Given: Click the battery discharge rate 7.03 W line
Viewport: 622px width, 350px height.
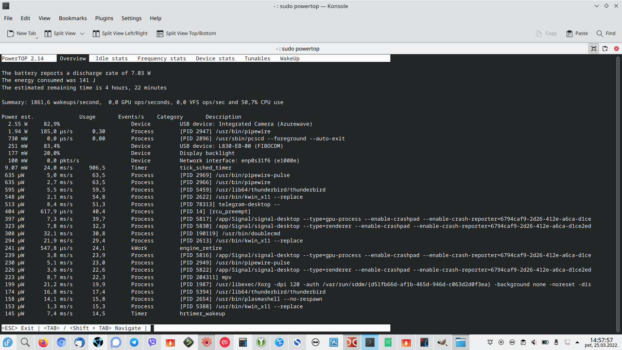Looking at the screenshot, I should point(76,73).
